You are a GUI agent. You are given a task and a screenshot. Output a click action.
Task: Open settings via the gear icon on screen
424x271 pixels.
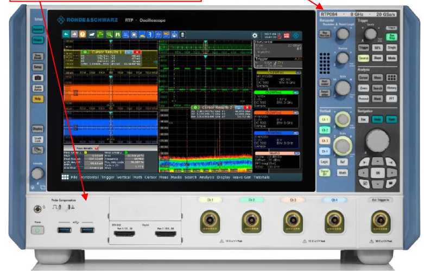tap(255, 36)
